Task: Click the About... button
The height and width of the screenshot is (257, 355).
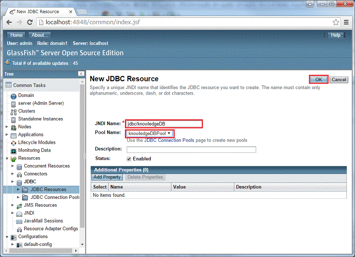Action: tap(40, 35)
